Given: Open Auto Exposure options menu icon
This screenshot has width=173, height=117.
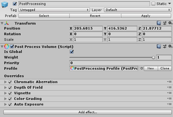Looking at the screenshot, I should [x=169, y=104].
